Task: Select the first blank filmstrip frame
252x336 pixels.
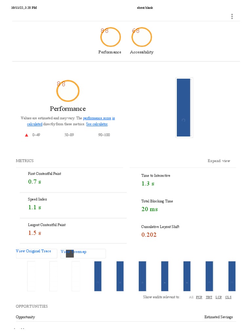Action: point(31,276)
